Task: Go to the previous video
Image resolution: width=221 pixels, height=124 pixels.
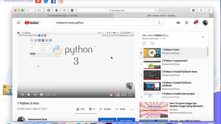Action: (22, 95)
